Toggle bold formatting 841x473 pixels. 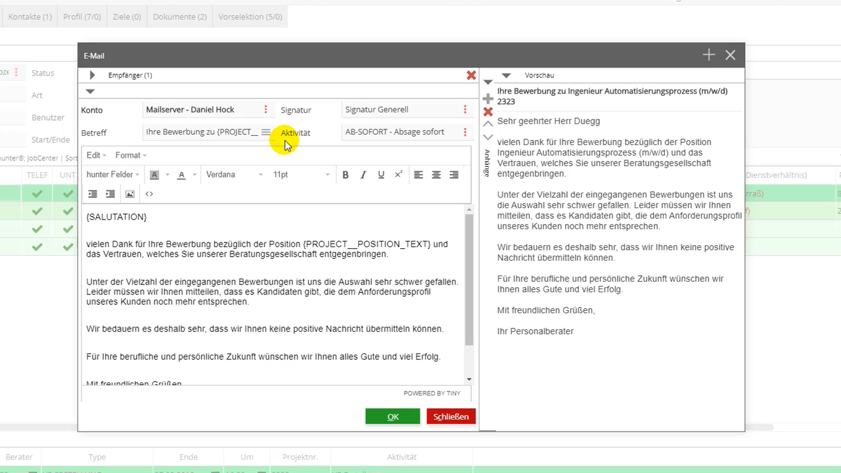[x=346, y=175]
